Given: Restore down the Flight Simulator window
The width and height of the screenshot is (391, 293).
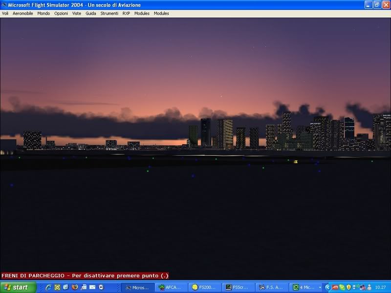Looking at the screenshot, I should tap(377, 5).
